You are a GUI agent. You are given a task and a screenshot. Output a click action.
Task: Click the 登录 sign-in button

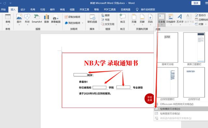[196, 3]
